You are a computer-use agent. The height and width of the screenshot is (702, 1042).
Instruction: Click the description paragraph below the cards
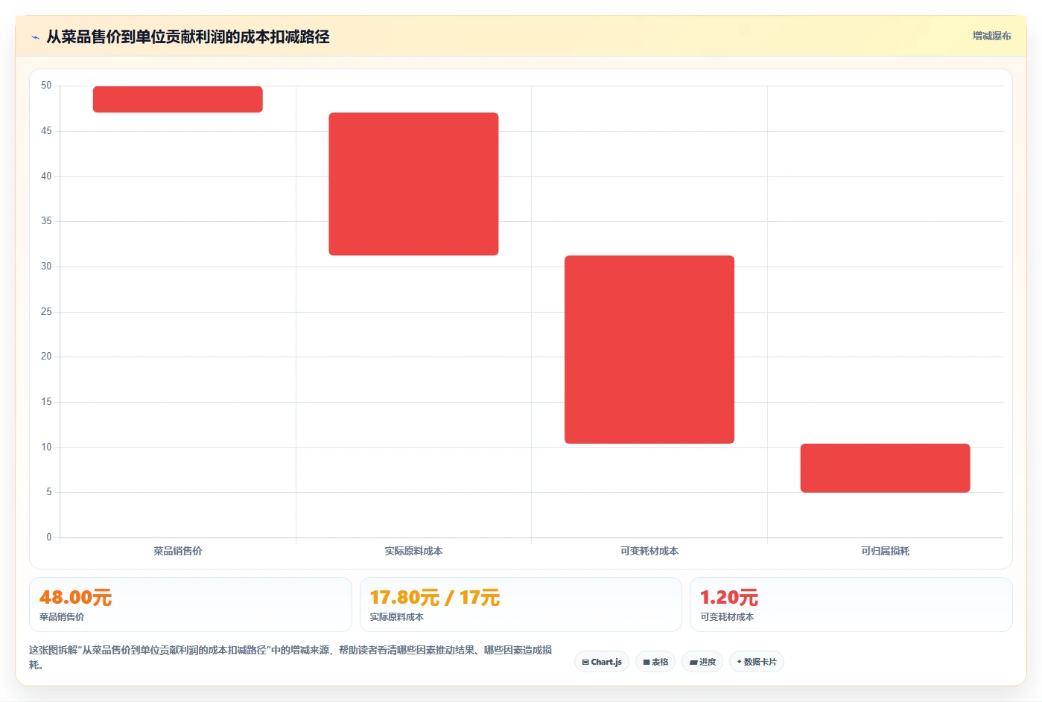(290, 657)
